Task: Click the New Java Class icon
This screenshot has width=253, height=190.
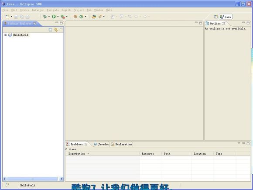Action: (x=81, y=17)
